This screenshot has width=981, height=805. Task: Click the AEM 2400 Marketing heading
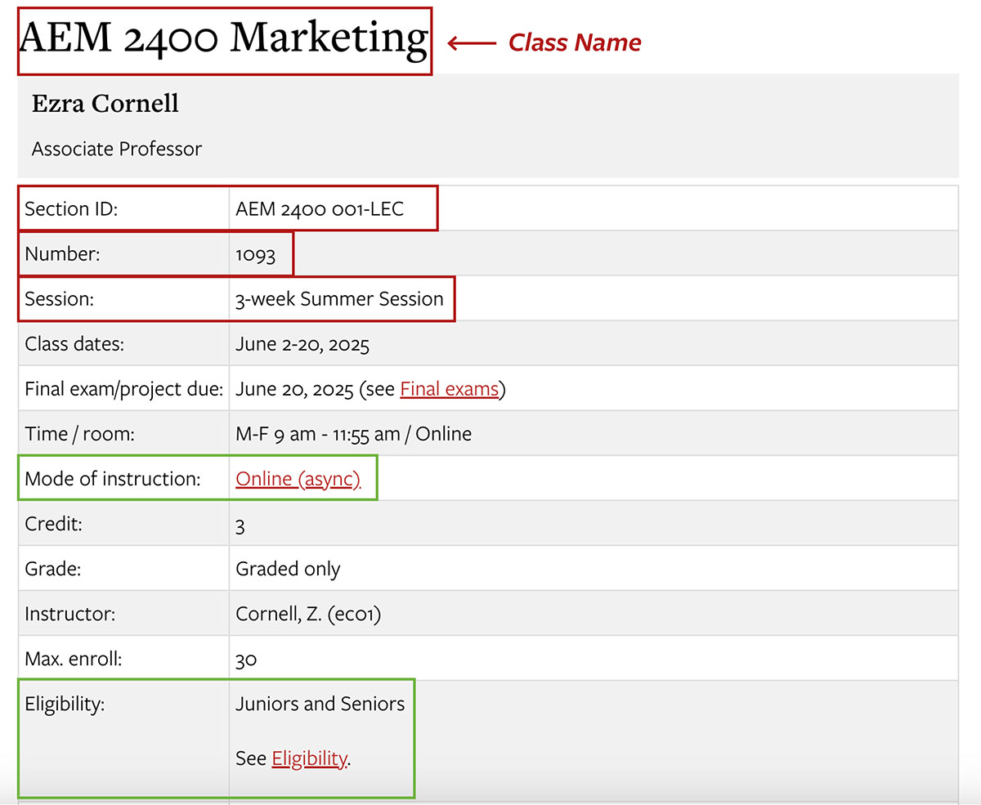223,39
